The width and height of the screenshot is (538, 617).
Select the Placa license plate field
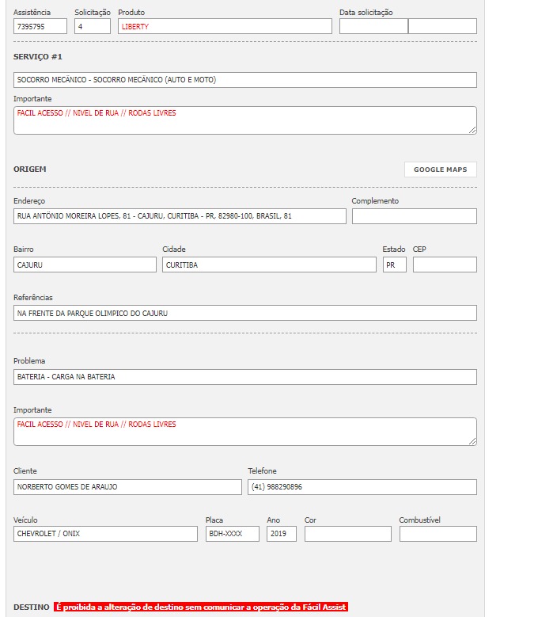(232, 534)
